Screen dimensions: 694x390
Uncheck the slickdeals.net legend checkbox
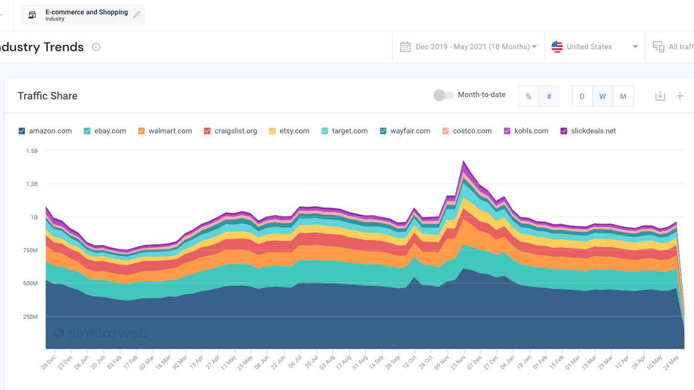[x=564, y=131]
